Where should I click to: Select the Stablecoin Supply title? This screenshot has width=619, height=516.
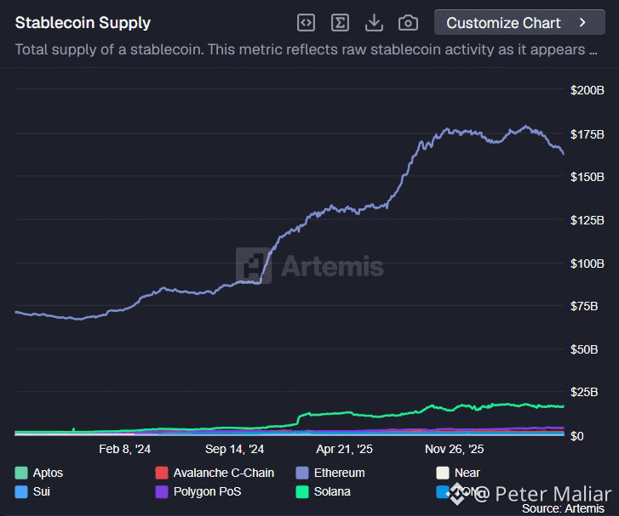[x=83, y=23]
